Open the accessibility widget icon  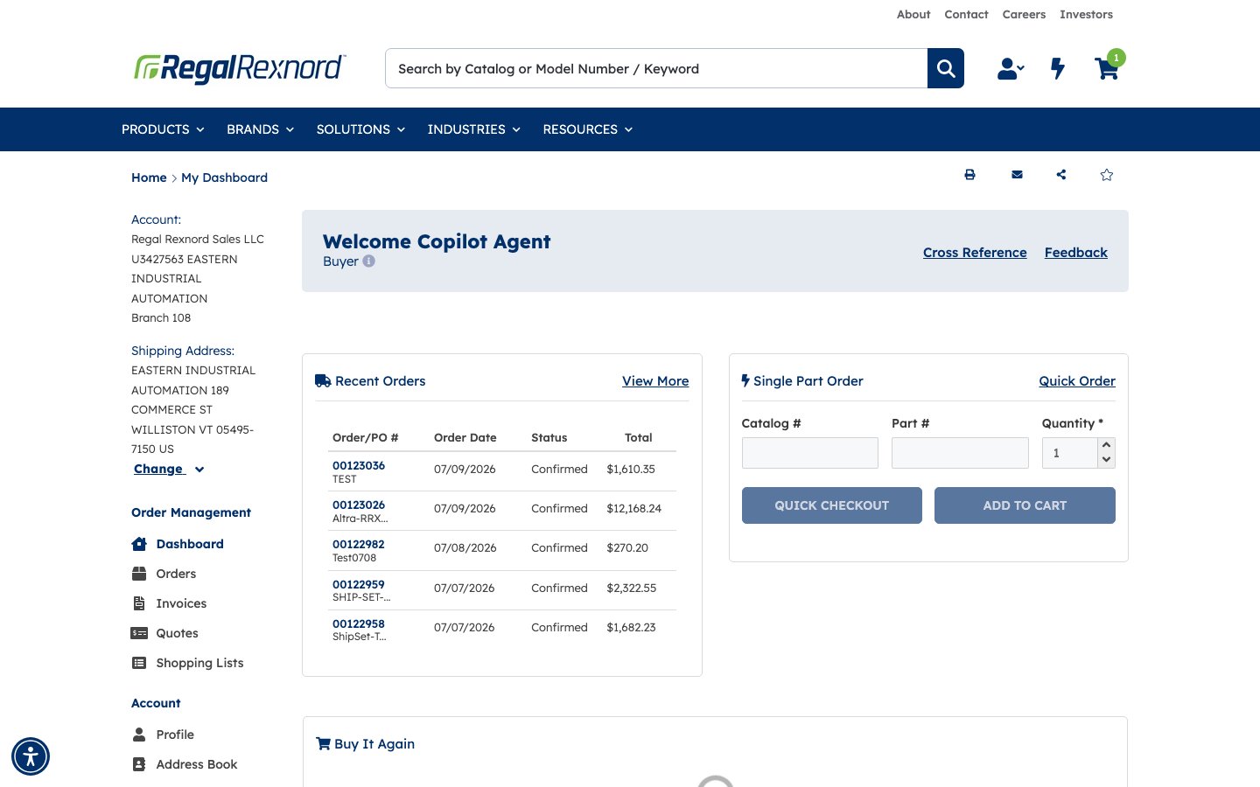[x=31, y=756]
